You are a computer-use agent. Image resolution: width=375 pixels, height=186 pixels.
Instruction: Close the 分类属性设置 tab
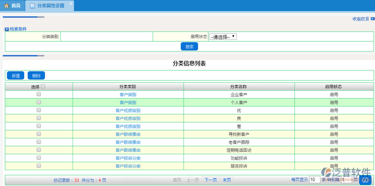tap(70, 3)
